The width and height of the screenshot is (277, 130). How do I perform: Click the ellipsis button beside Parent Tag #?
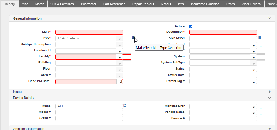pyautogui.click(x=261, y=82)
